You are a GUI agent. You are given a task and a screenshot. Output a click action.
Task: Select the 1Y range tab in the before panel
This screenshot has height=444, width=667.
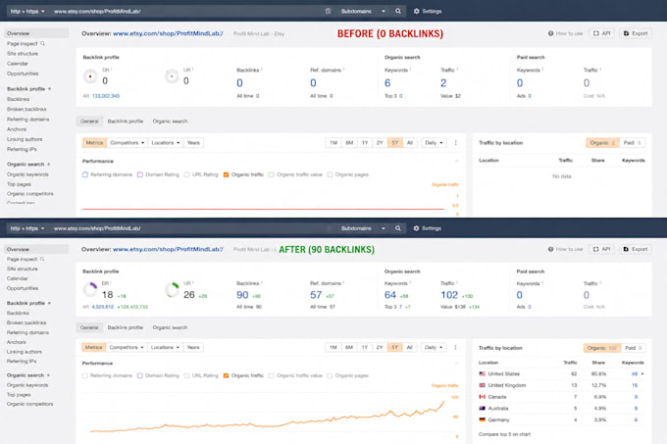tap(365, 143)
